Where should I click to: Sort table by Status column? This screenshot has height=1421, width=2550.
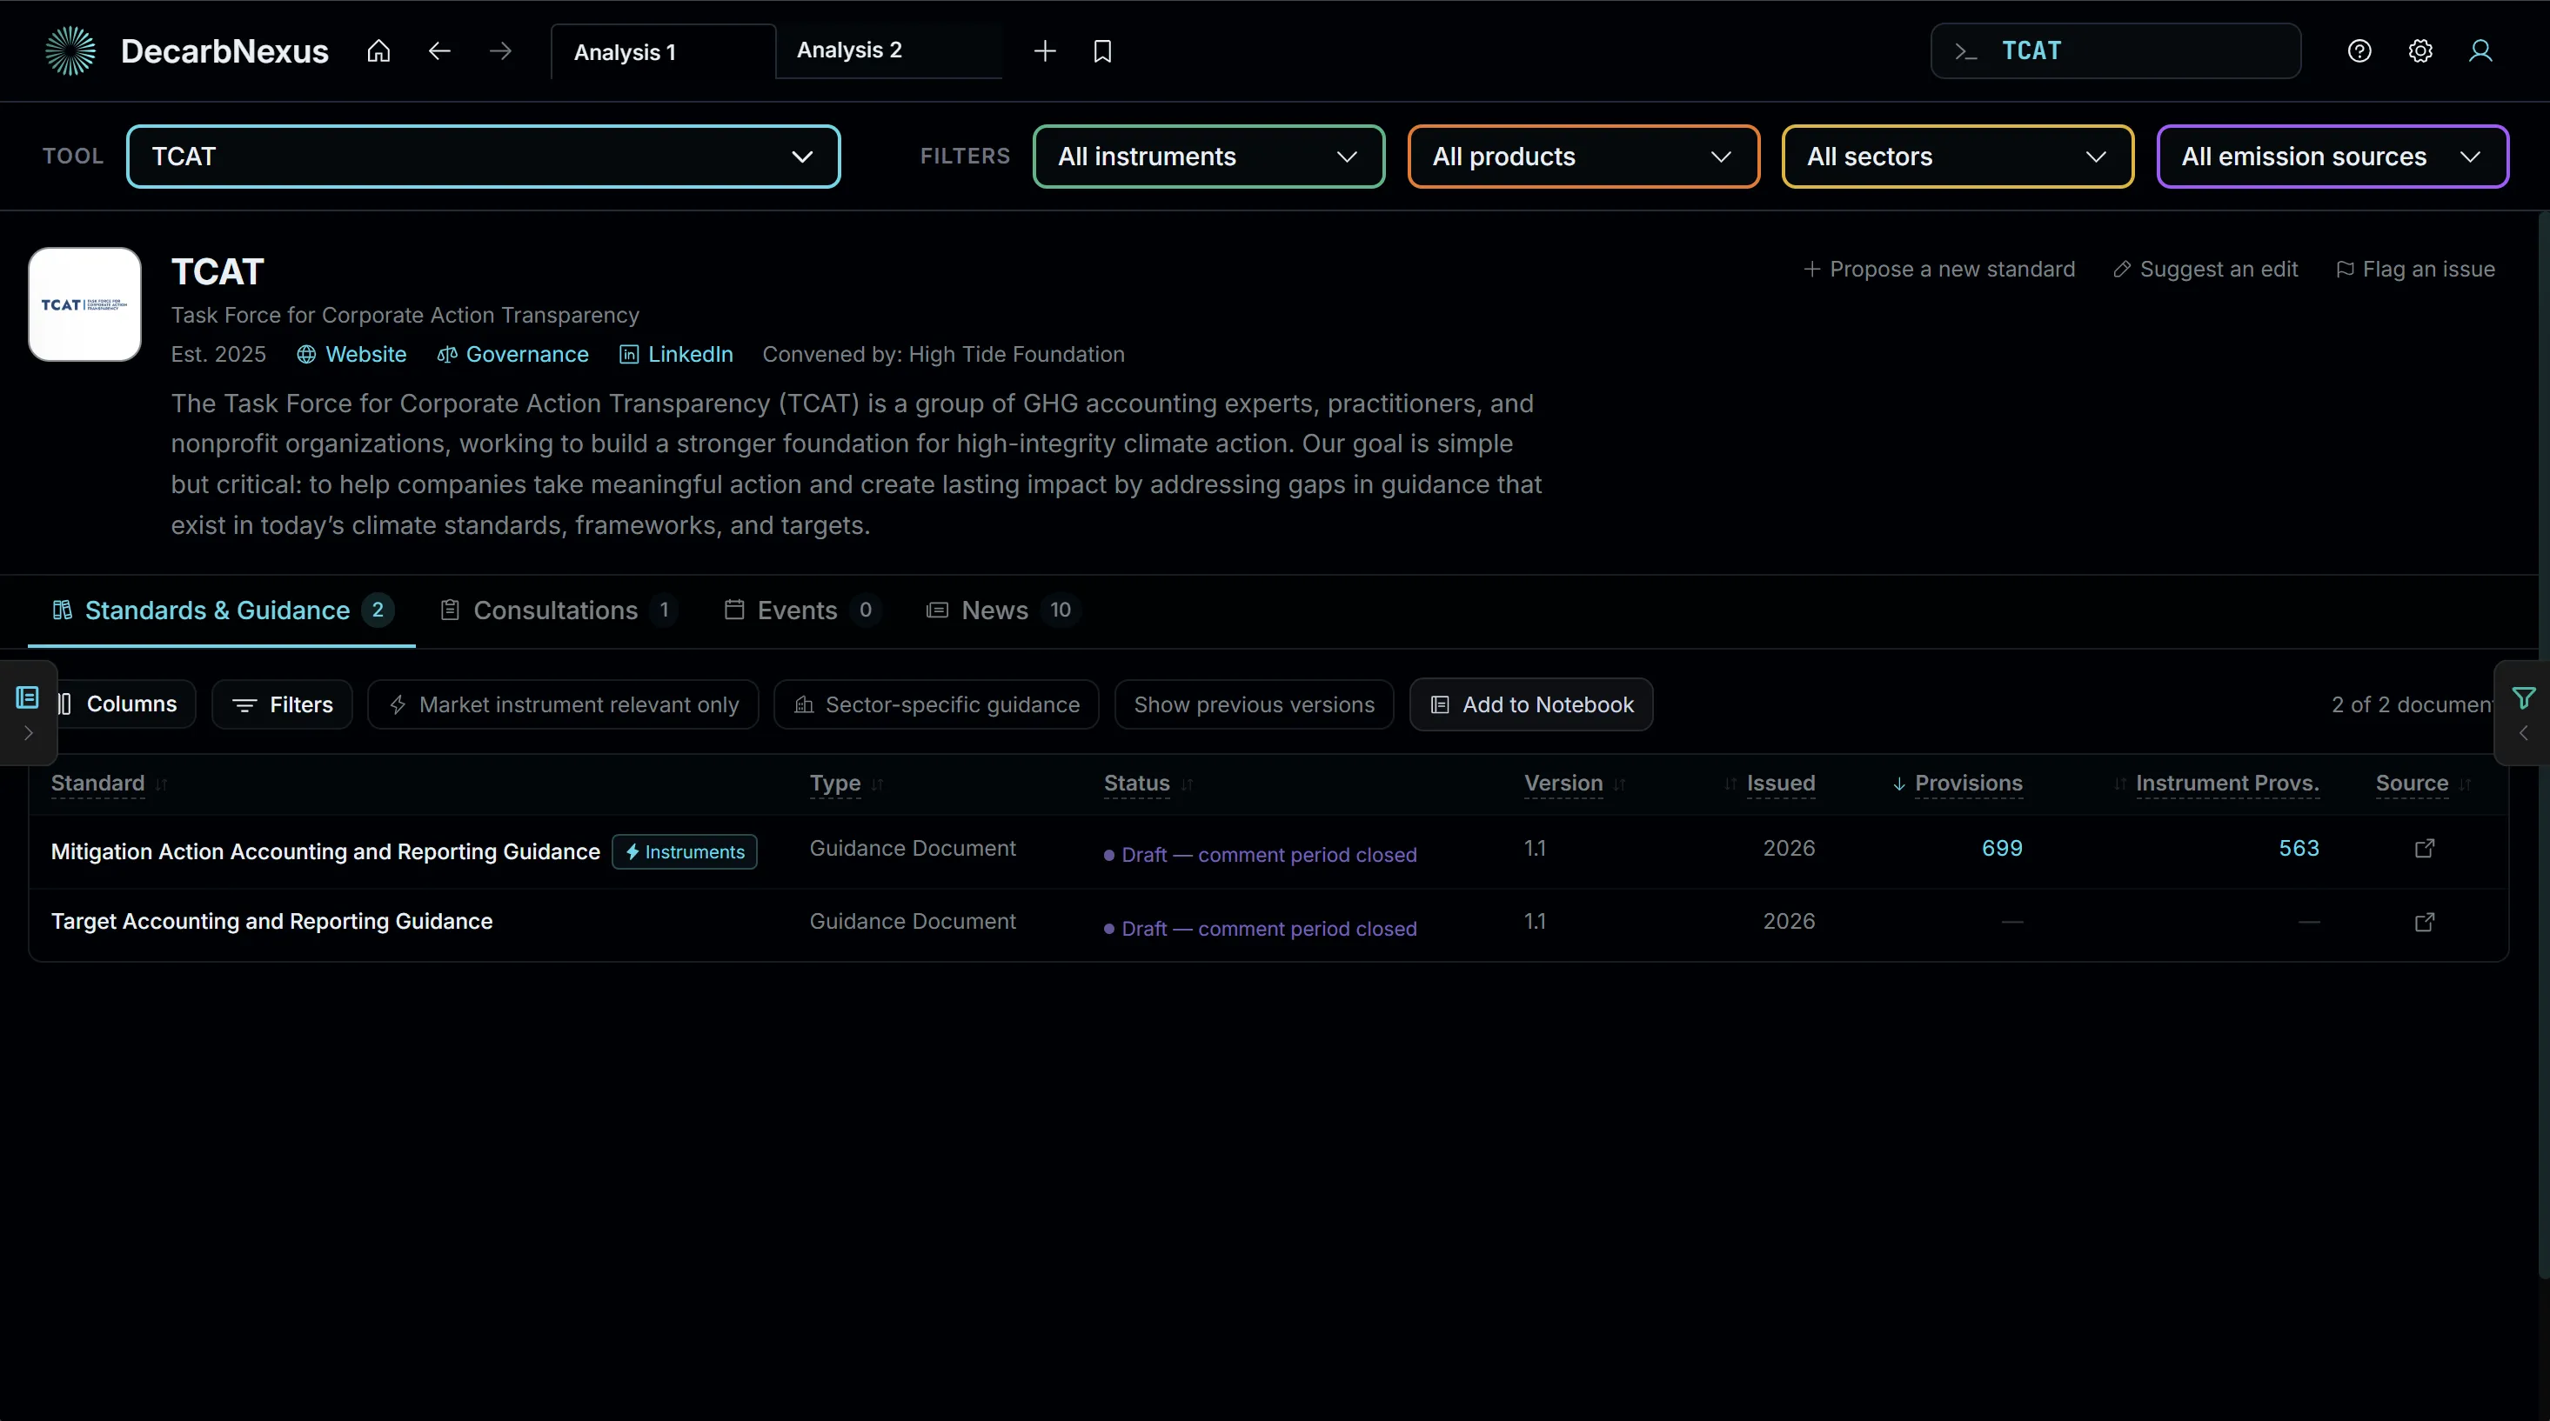1137,783
